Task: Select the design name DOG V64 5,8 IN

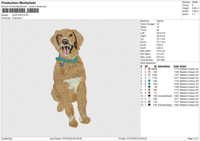Action: (x=21, y=15)
